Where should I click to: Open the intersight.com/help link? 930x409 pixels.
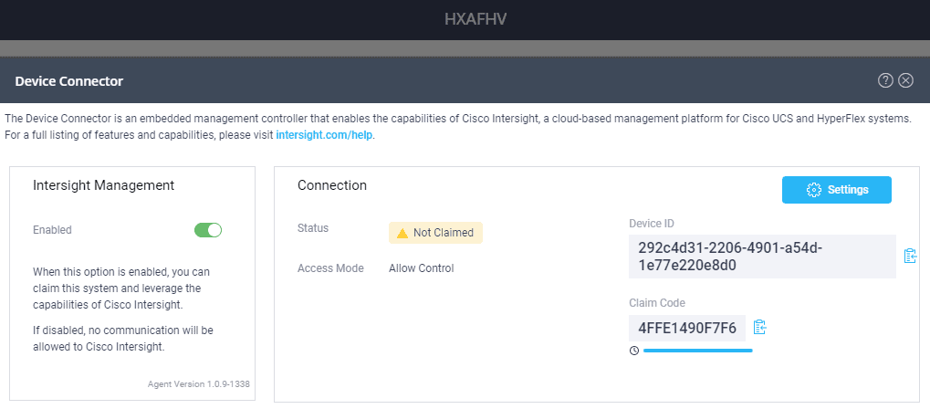pos(324,135)
